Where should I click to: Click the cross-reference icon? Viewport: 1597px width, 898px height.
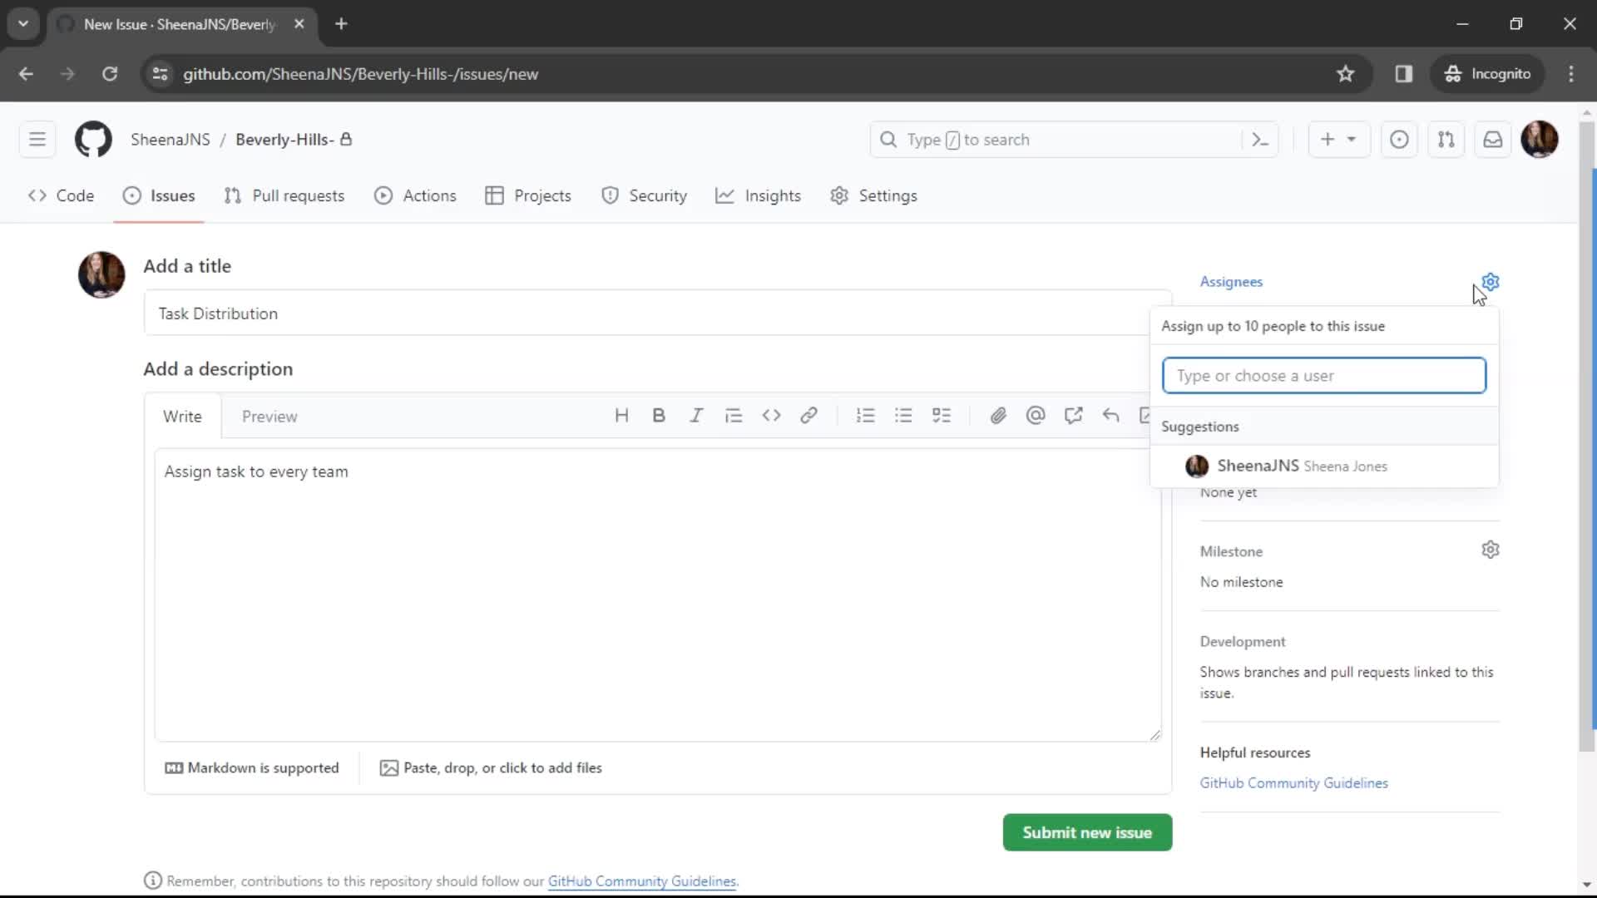click(x=1074, y=416)
